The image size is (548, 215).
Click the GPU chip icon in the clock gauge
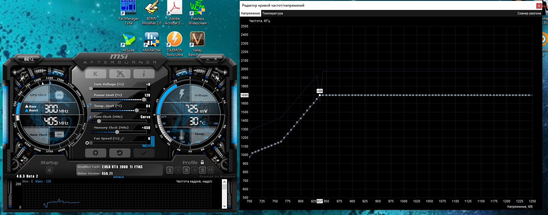(x=59, y=95)
